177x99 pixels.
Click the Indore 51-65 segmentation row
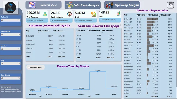(148, 93)
